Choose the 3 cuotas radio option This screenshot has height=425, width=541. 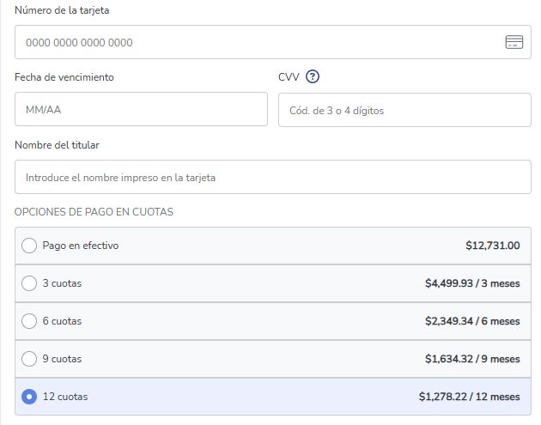(29, 283)
